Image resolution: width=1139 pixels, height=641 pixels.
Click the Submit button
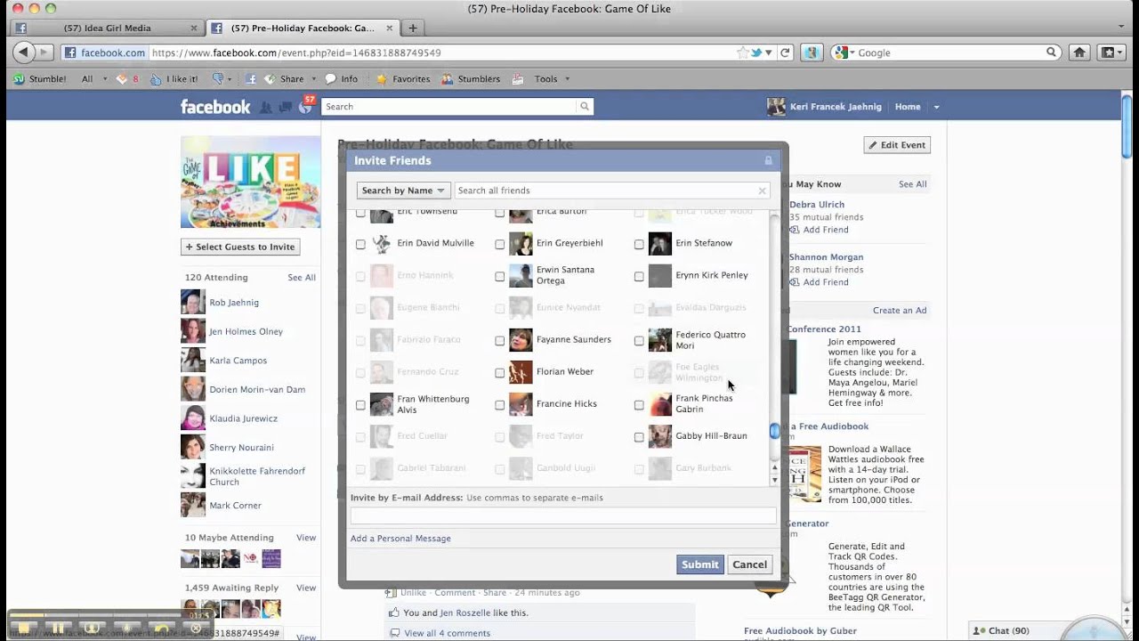click(x=699, y=564)
